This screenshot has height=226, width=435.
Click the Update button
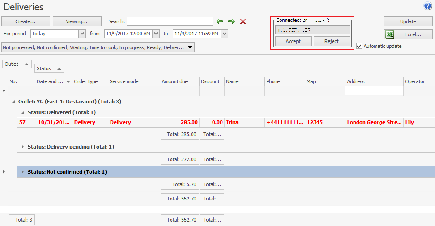[x=408, y=21]
